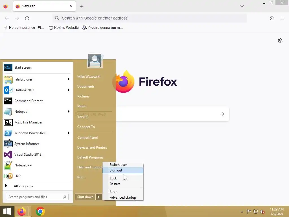Image resolution: width=289 pixels, height=217 pixels.
Task: Click Run... in the Start menu
Action: tap(82, 177)
